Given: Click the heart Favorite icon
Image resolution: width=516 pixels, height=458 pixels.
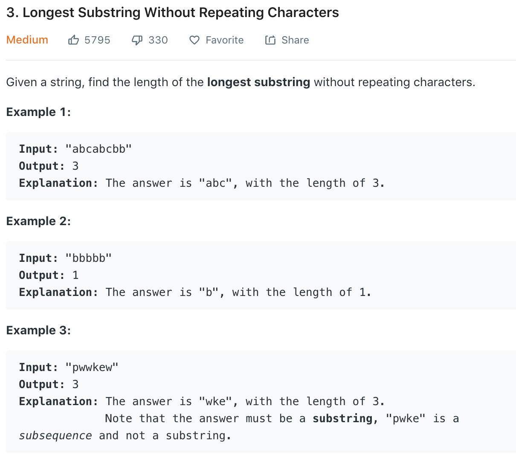Looking at the screenshot, I should (x=194, y=40).
